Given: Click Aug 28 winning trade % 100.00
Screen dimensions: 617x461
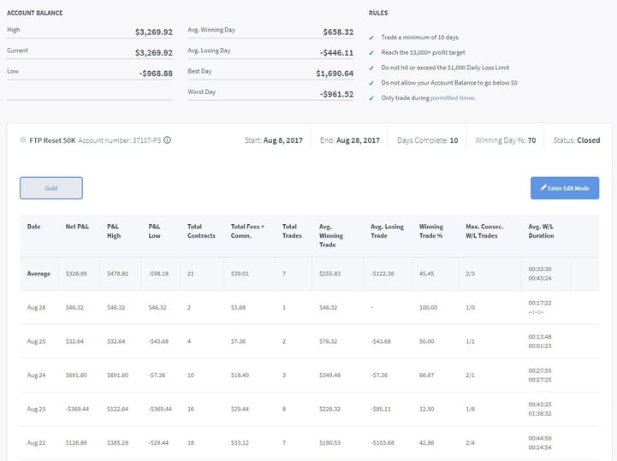Looking at the screenshot, I should 428,308.
